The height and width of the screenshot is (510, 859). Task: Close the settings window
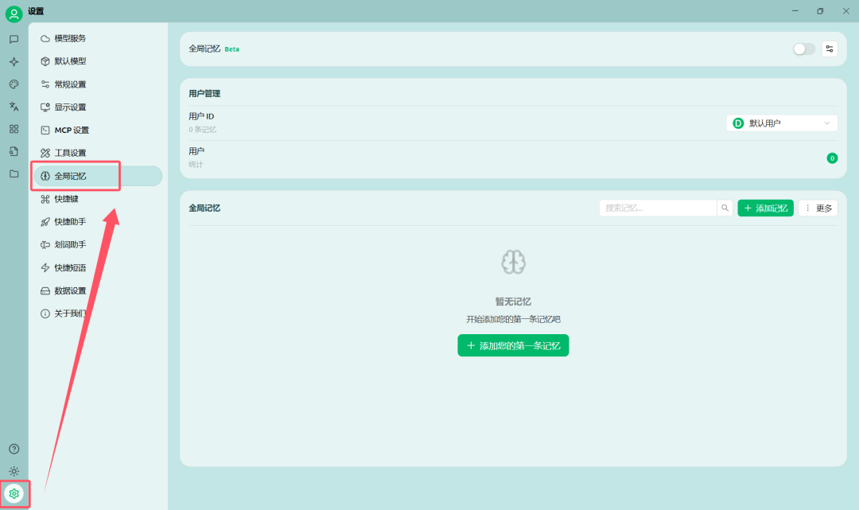[845, 11]
